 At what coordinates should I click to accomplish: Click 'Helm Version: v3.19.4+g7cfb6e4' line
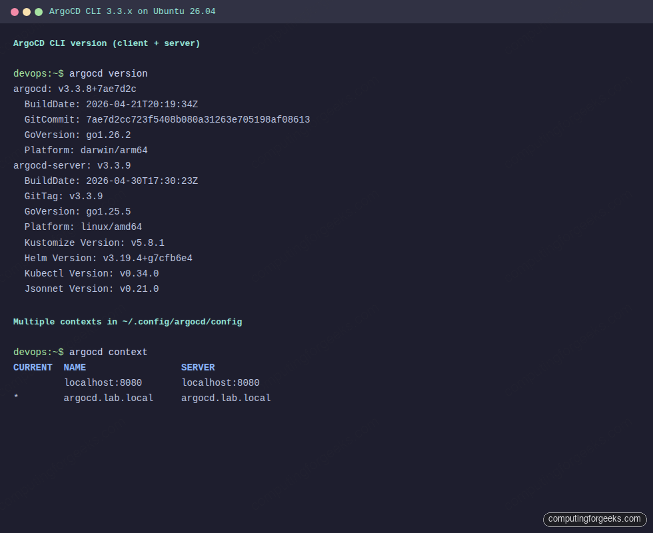pyautogui.click(x=108, y=259)
